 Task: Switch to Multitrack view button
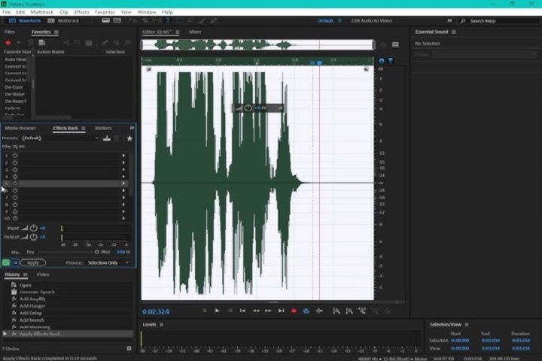click(64, 20)
